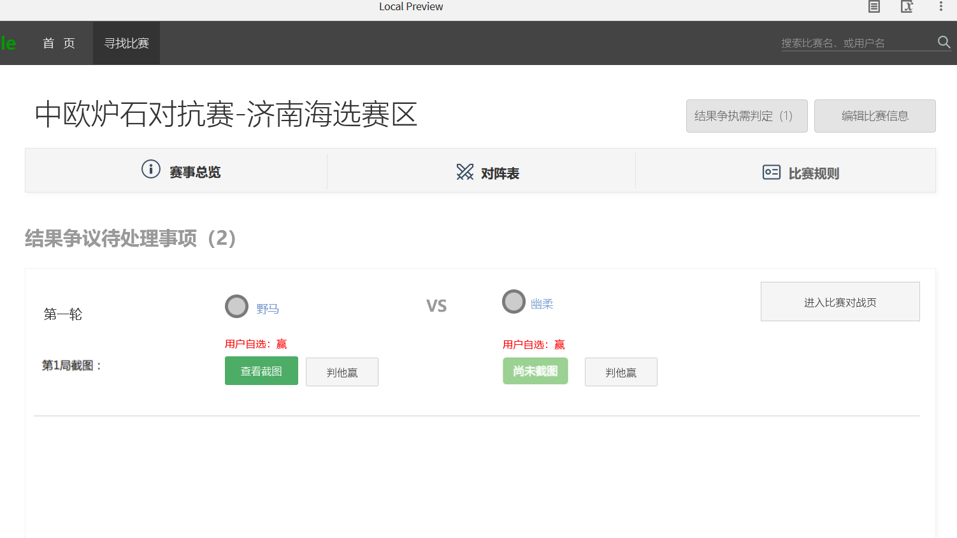Open the notes icon in preview bar
This screenshot has width=957, height=538.
[874, 7]
